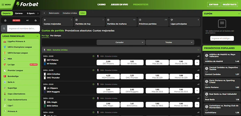Click the Bundesliga logo icon
Screen dimensions: 241x116
click(5, 76)
